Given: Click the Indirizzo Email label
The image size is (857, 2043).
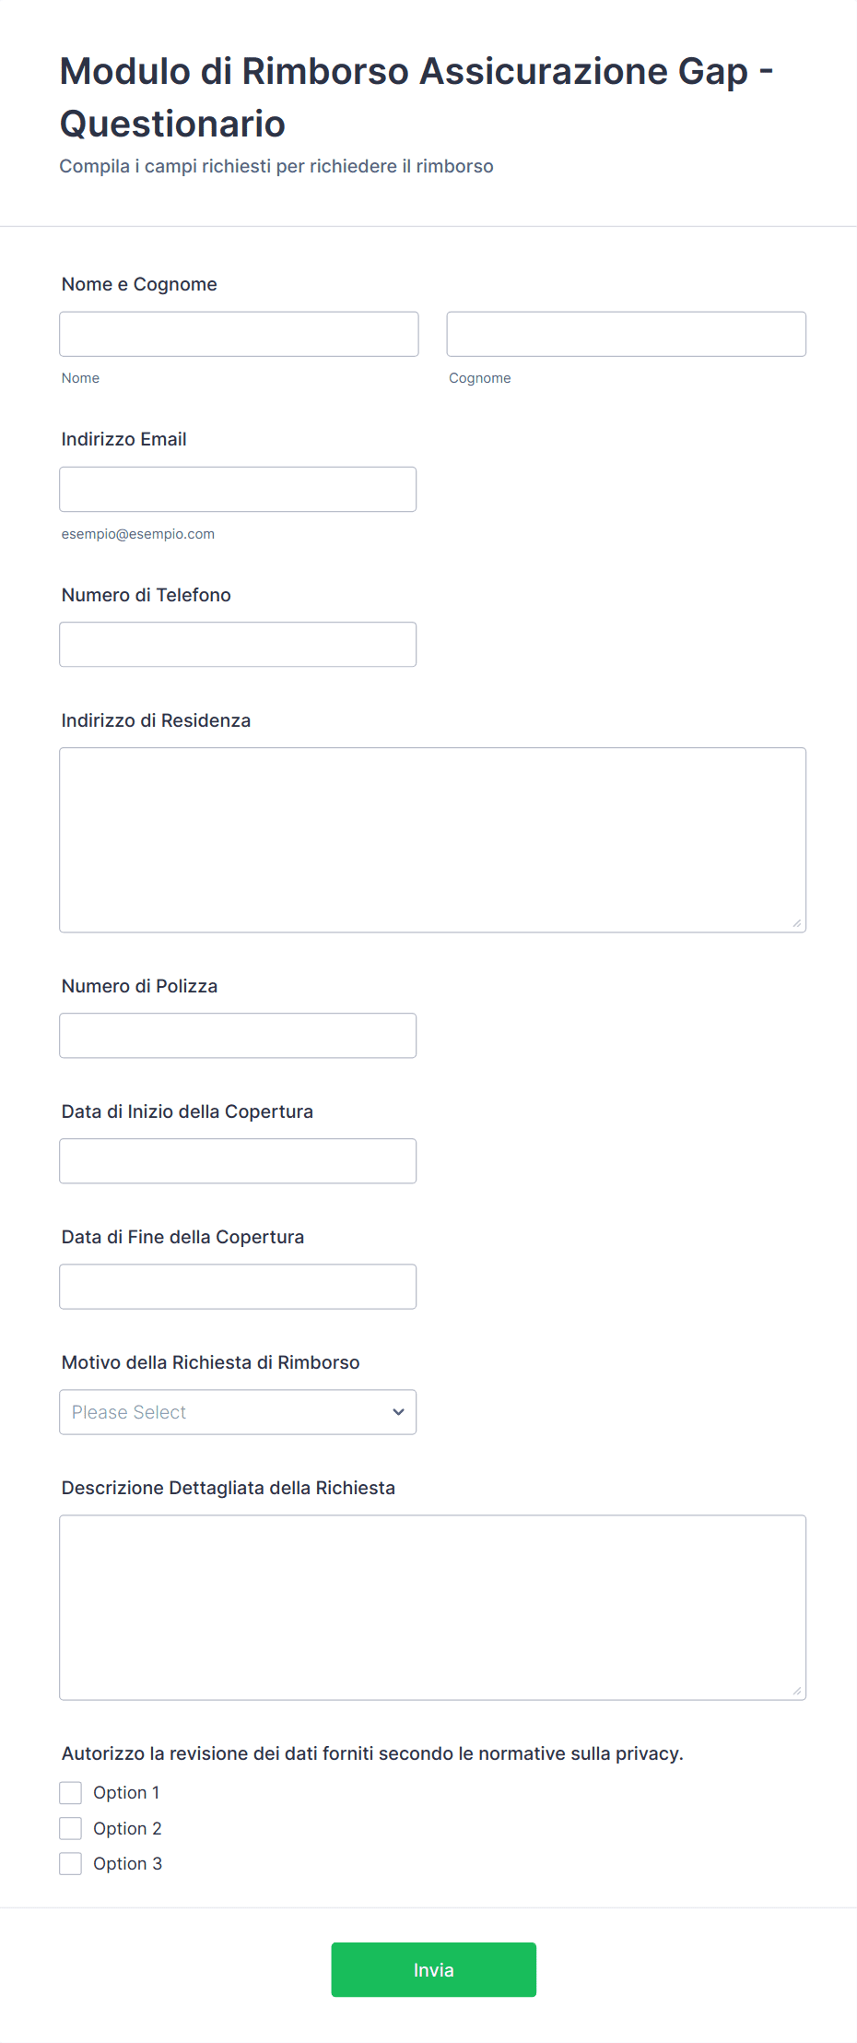Looking at the screenshot, I should tap(123, 439).
